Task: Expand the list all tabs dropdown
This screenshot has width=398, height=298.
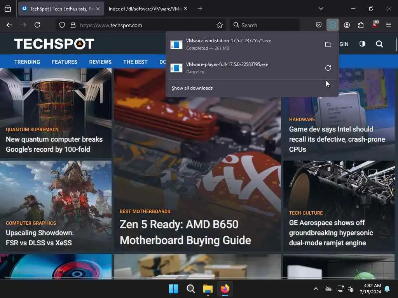Action: point(321,9)
